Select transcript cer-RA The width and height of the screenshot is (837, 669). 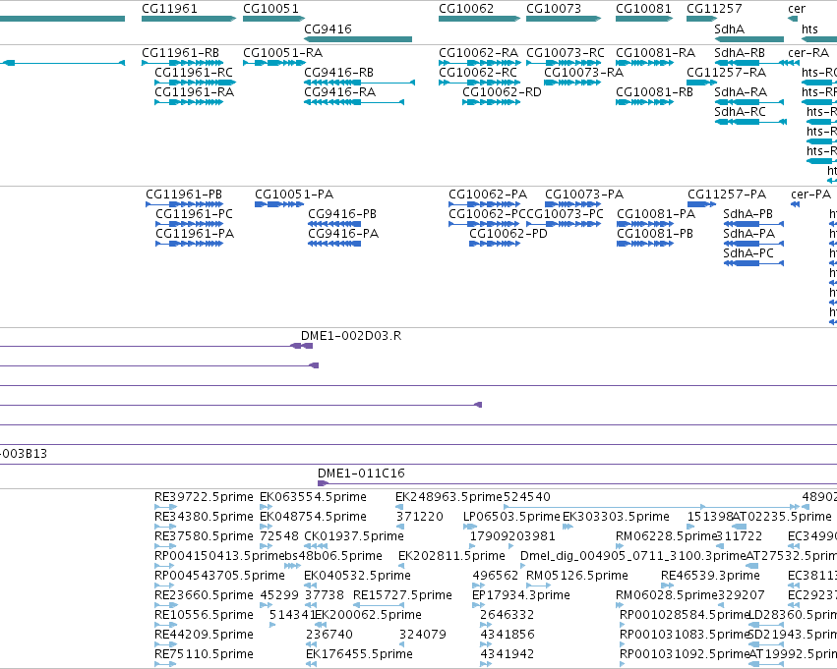[793, 63]
